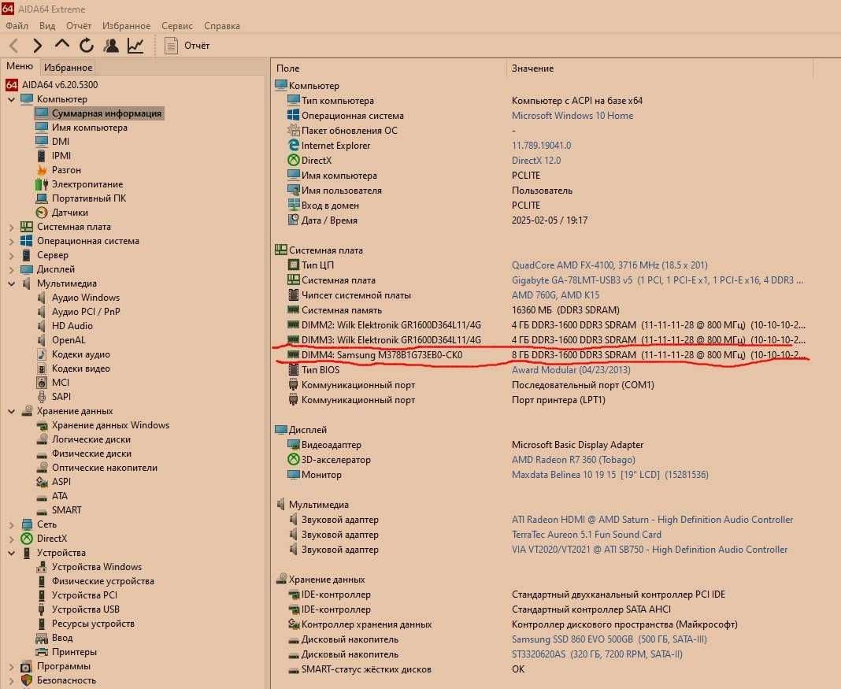The height and width of the screenshot is (689, 841).
Task: Open the Gigabyte GA-78LMT-USB3 v5 link
Action: (x=657, y=280)
